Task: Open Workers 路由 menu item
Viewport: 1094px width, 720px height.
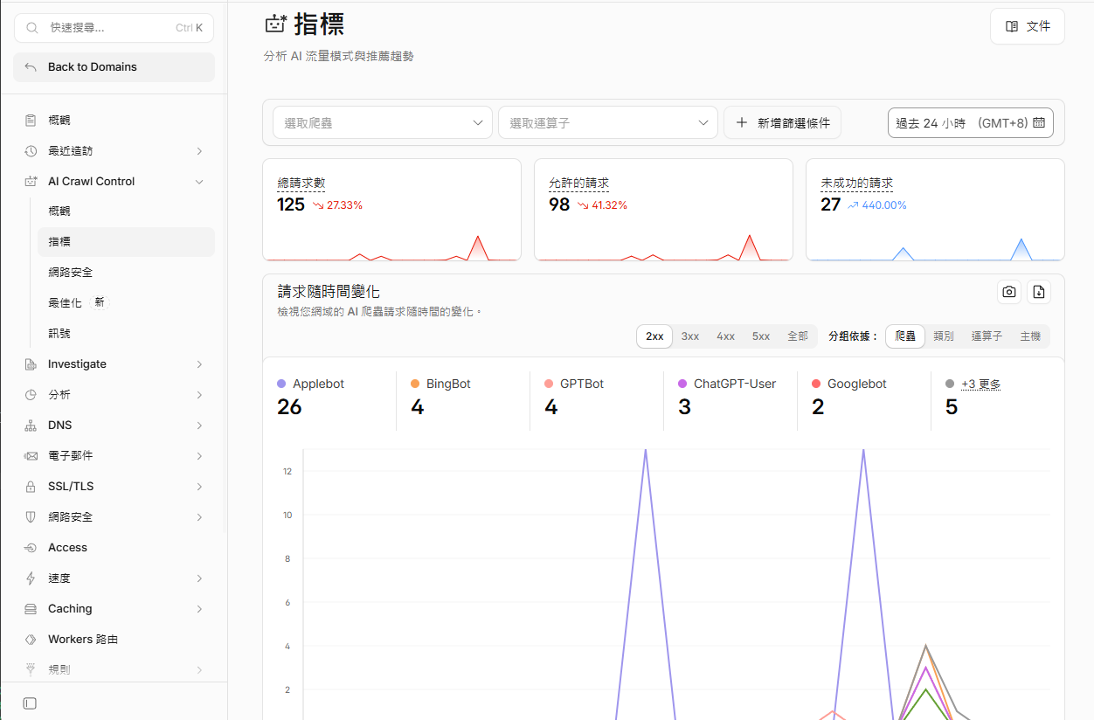Action: click(x=114, y=640)
